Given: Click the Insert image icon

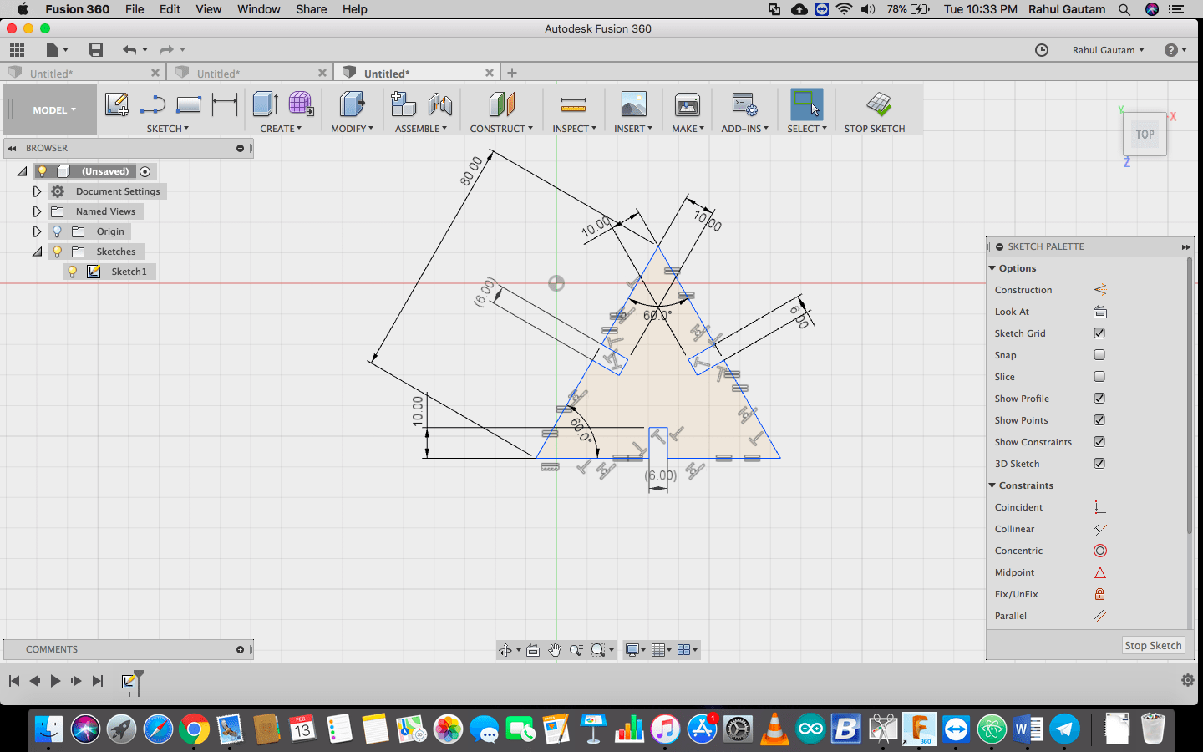Looking at the screenshot, I should coord(634,104).
